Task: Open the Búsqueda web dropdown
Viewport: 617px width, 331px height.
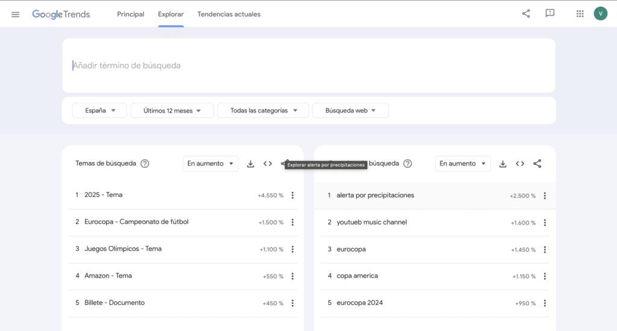Action: click(x=350, y=111)
